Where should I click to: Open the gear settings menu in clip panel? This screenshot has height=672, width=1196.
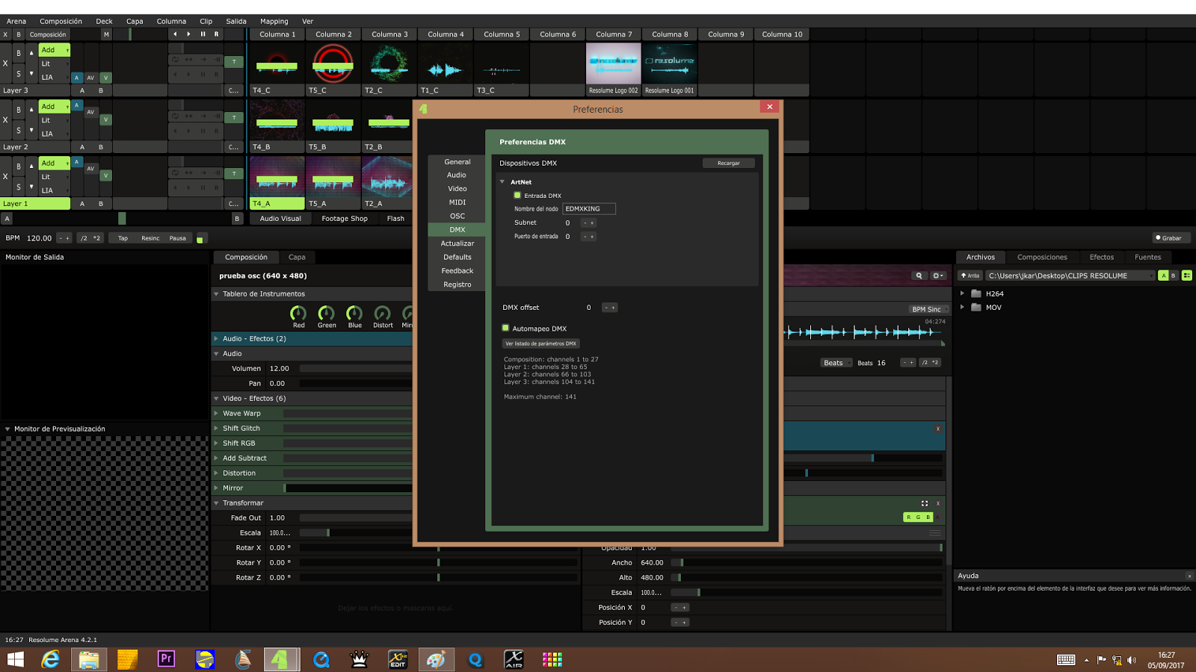937,276
